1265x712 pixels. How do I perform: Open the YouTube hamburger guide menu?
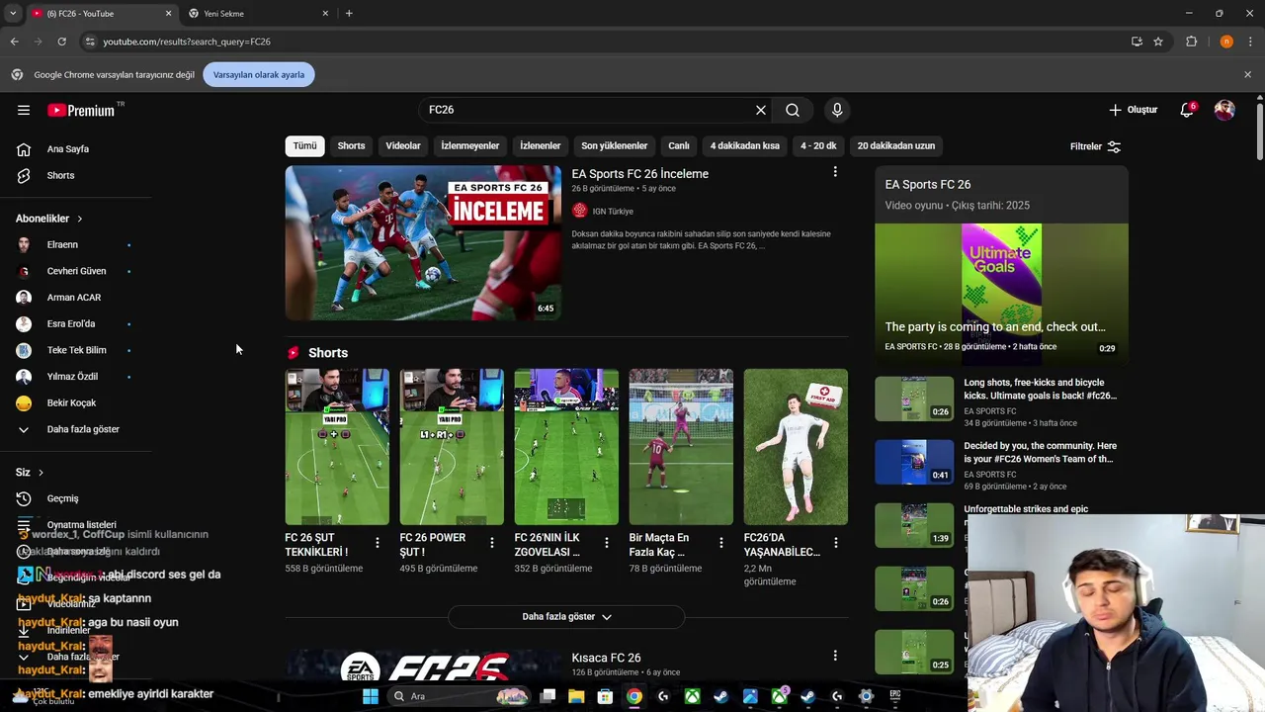(24, 110)
